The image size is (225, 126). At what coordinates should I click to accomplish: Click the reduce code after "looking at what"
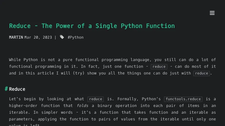coord(96,99)
